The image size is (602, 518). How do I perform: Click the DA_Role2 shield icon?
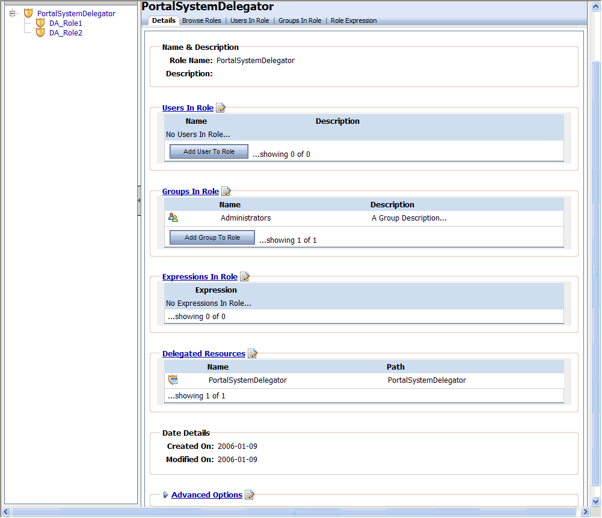point(40,32)
